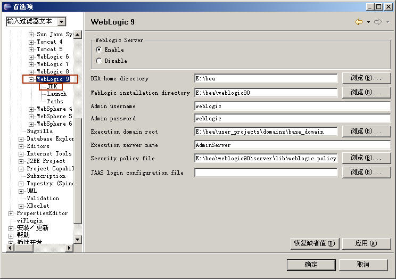Expand the Project Capabilities node

click(21, 169)
